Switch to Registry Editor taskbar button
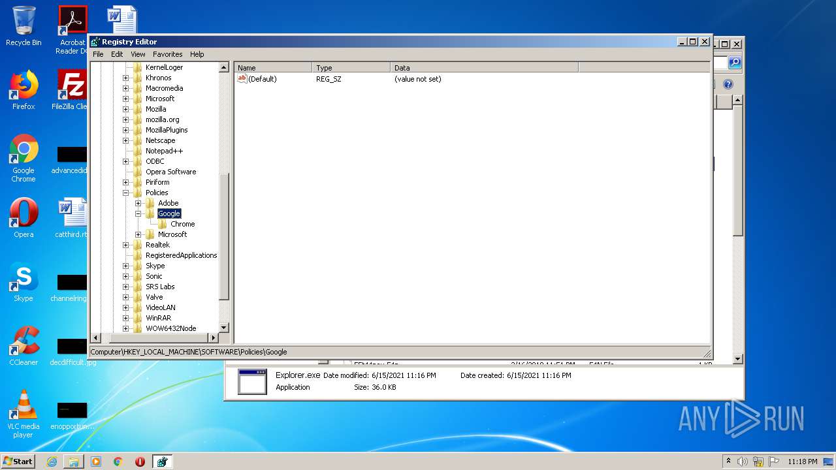The width and height of the screenshot is (836, 470). tap(162, 462)
